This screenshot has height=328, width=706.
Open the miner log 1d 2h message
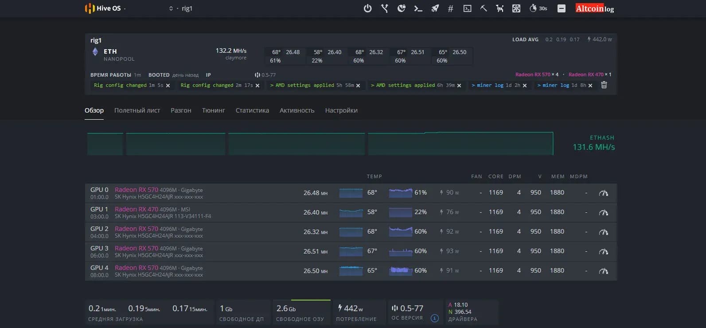tap(495, 85)
